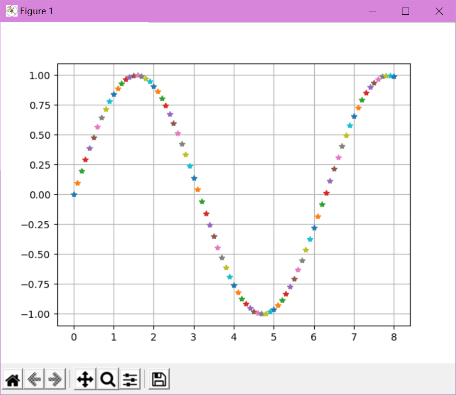Save the figure with the floppy icon
This screenshot has height=395, width=456.
(x=159, y=379)
